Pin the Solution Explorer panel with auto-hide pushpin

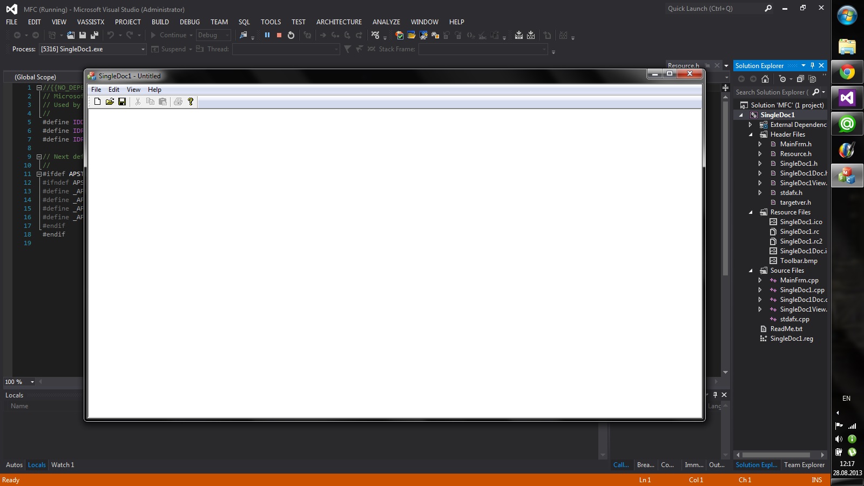812,65
